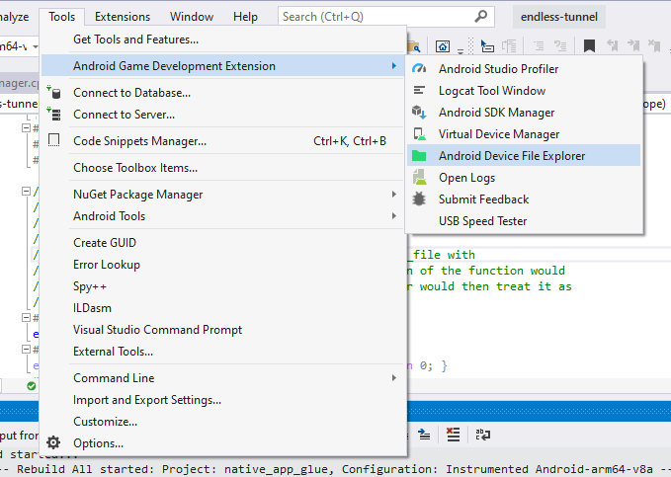The height and width of the screenshot is (477, 671).
Task: Open the Extensions menu
Action: 123,17
